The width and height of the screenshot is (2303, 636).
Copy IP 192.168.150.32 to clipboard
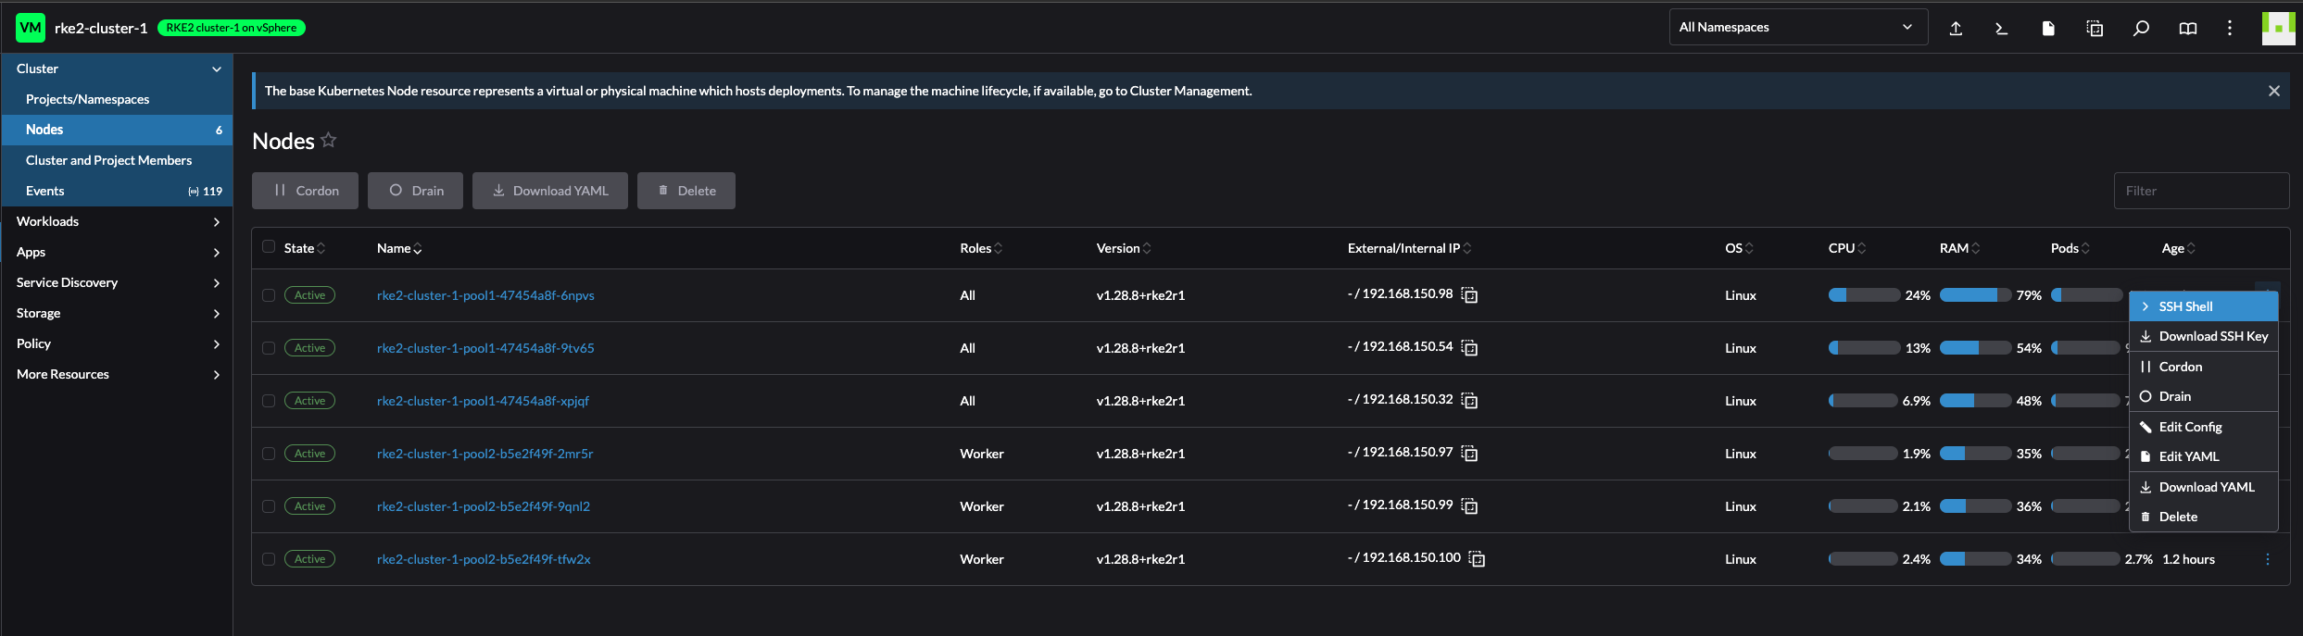[1469, 401]
